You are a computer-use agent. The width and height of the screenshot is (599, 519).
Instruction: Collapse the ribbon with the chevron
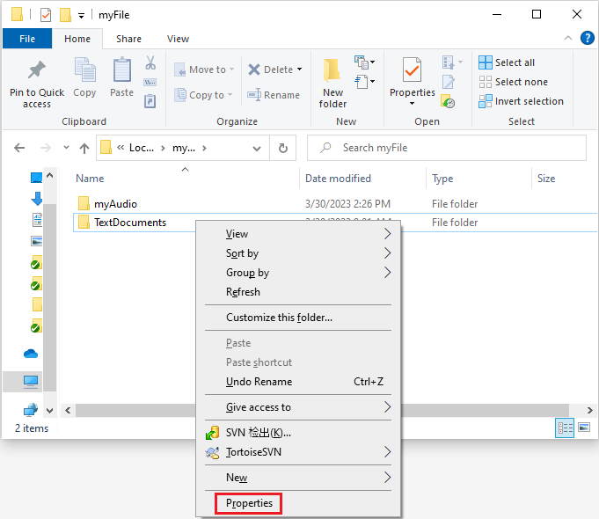click(568, 38)
